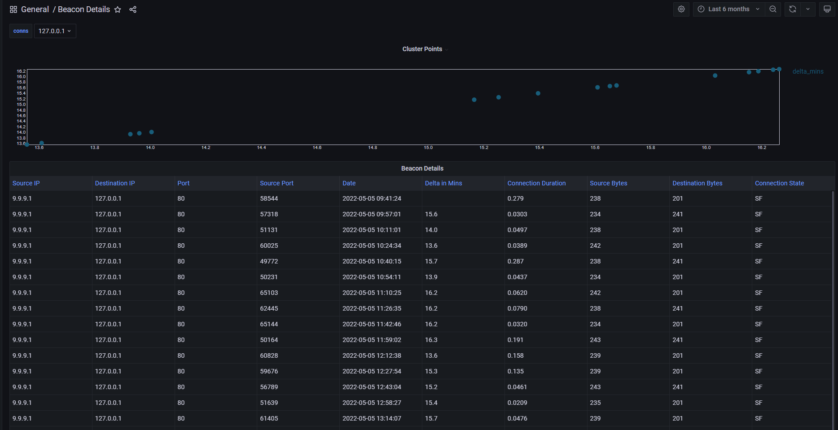Select source port cell 58544
Viewport: 838px width, 430px height.
tap(298, 198)
